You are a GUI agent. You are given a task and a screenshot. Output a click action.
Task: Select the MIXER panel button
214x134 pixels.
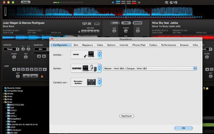pos(115,23)
